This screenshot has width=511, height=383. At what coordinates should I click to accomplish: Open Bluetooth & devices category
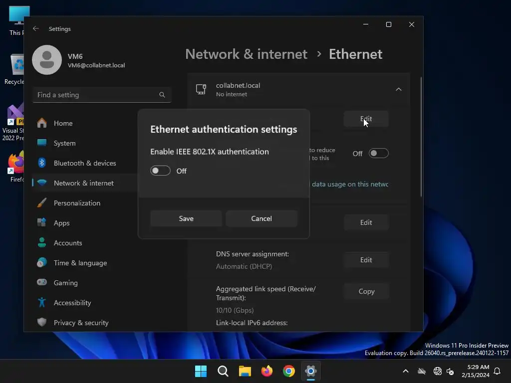85,163
